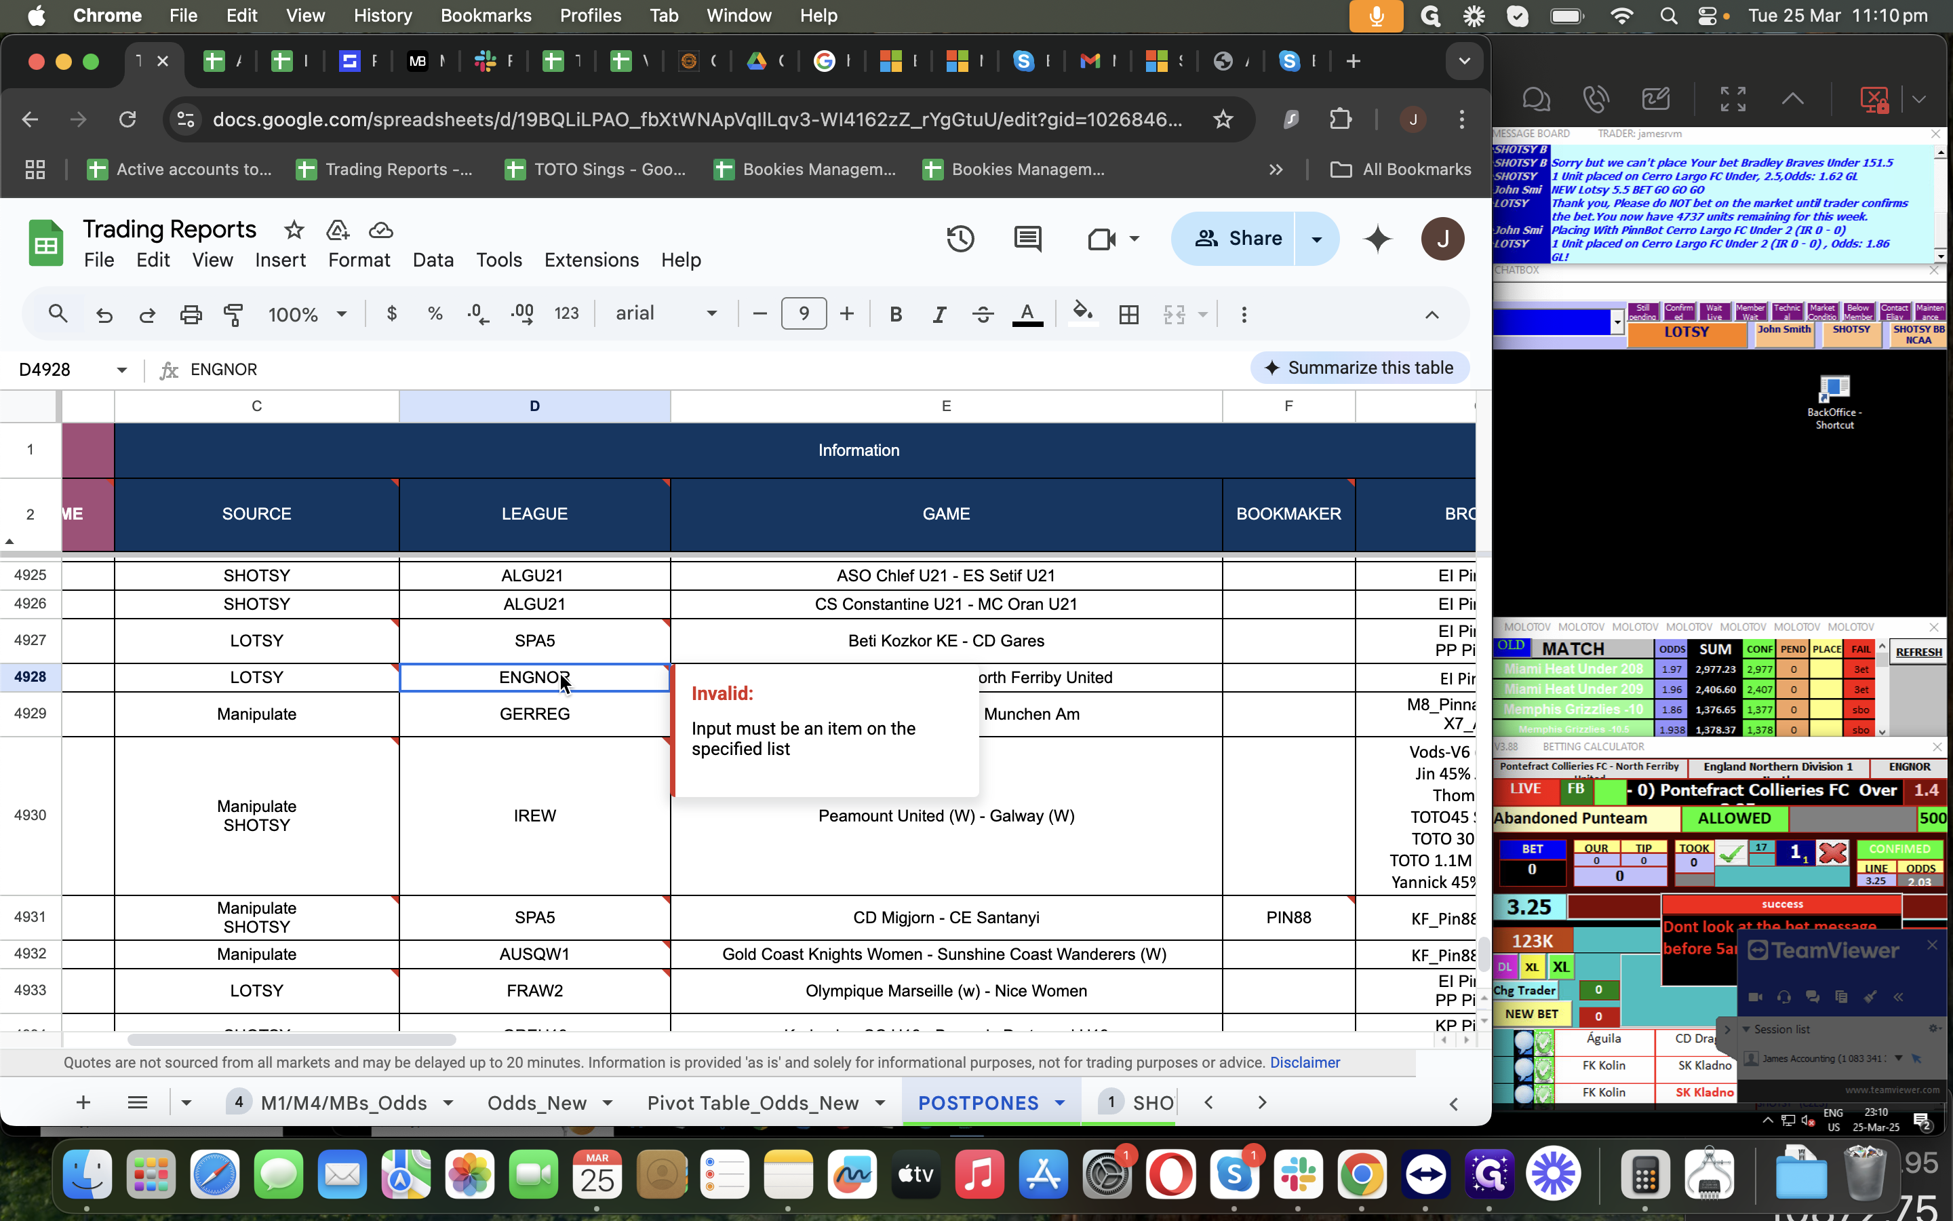
Task: Select the paint format roller tool
Action: [233, 314]
